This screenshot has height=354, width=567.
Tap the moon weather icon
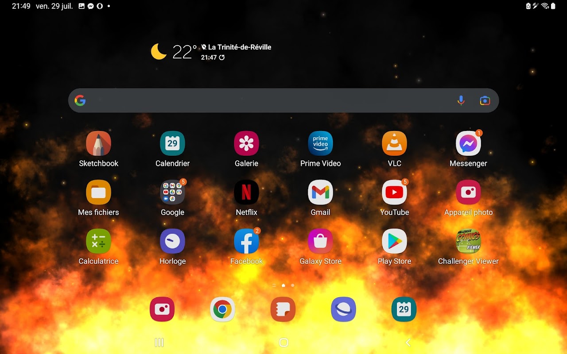[x=159, y=52]
